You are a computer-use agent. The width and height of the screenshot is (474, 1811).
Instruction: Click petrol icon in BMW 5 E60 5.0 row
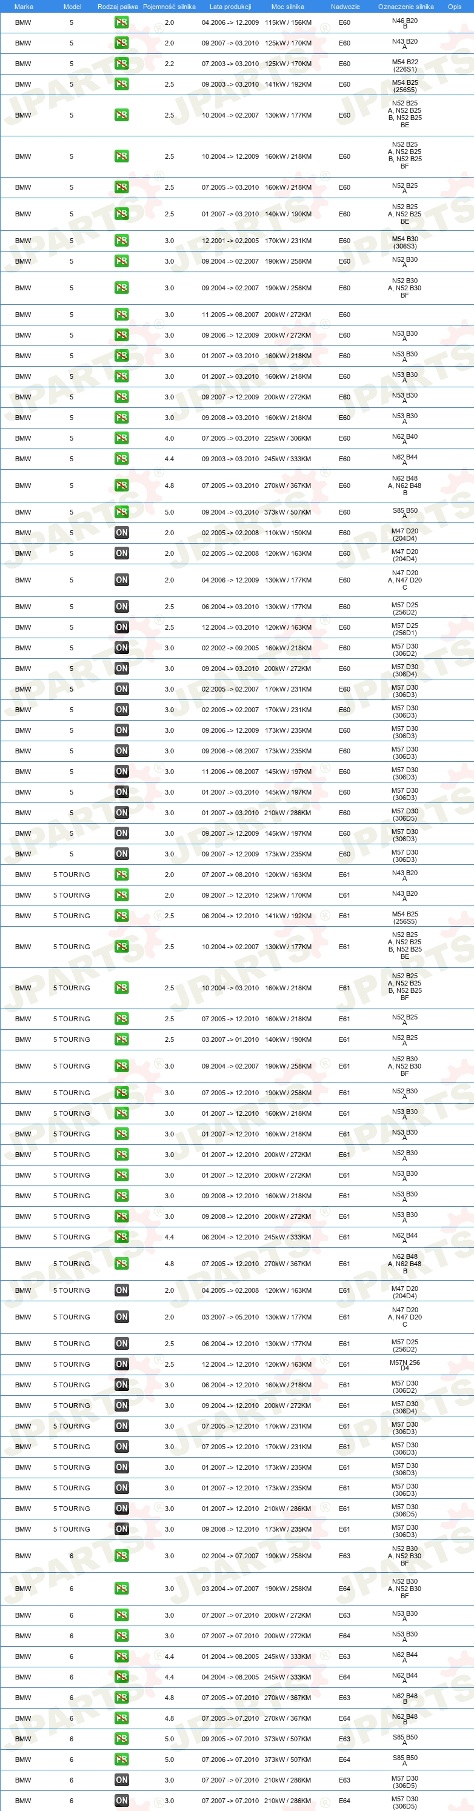(121, 512)
